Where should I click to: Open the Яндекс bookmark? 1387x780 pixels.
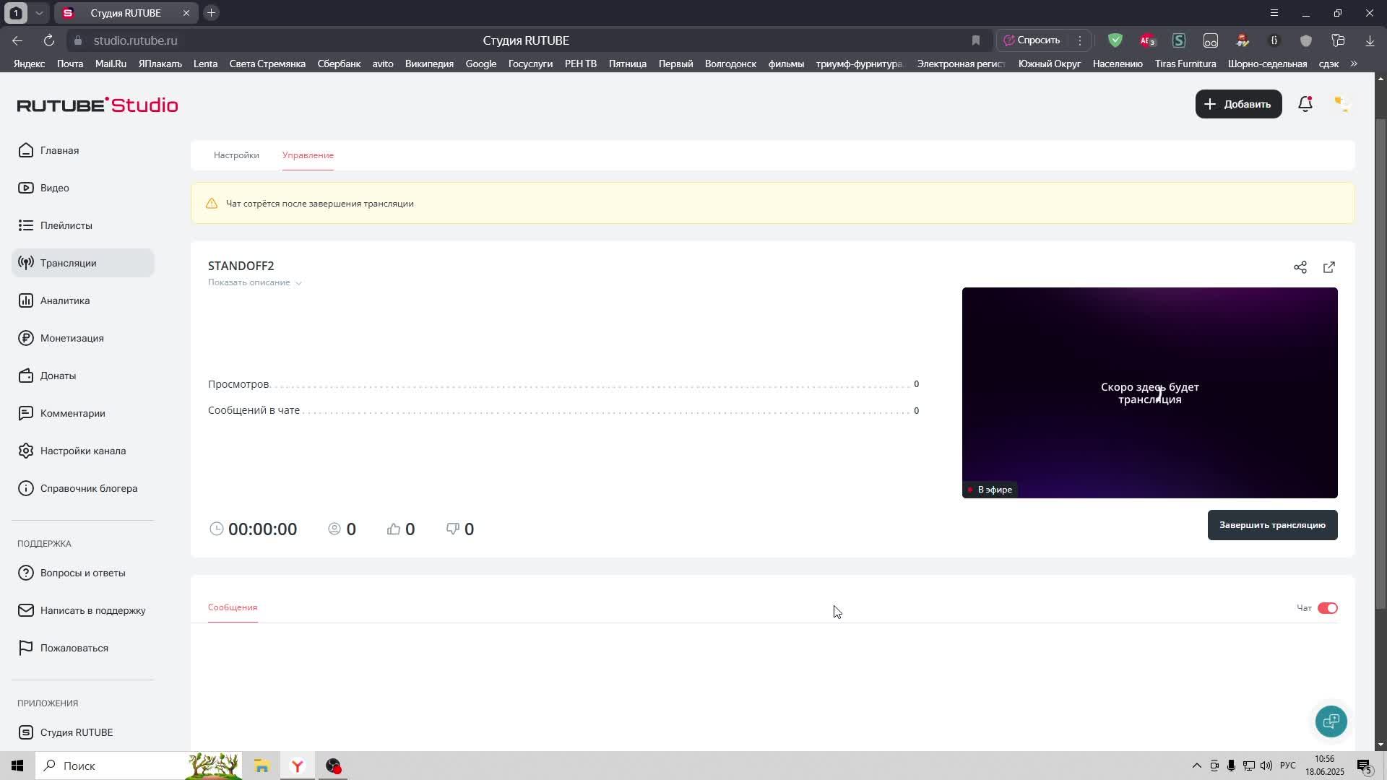pyautogui.click(x=29, y=64)
